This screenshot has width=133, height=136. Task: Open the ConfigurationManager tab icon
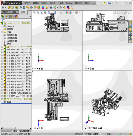(12, 16)
